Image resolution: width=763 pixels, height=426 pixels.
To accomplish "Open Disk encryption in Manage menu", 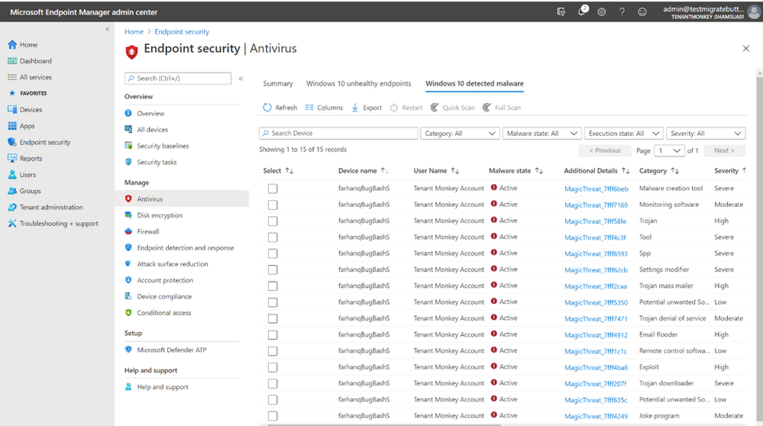I will [x=160, y=215].
